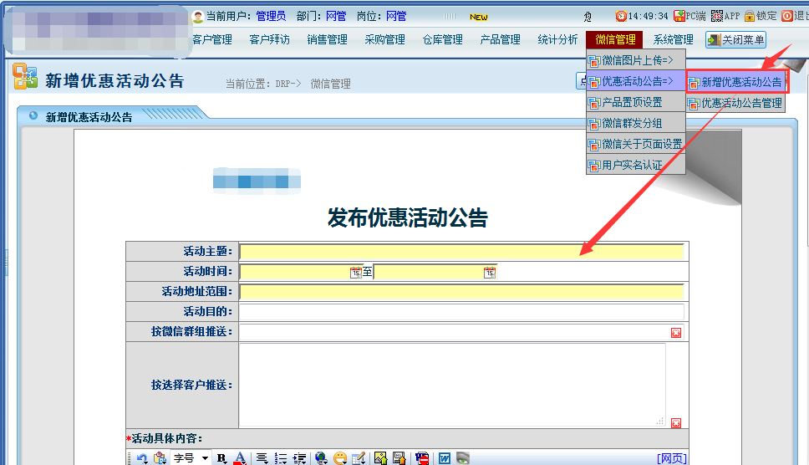Click the 关闭菜单 button
The height and width of the screenshot is (465, 809).
[x=735, y=39]
